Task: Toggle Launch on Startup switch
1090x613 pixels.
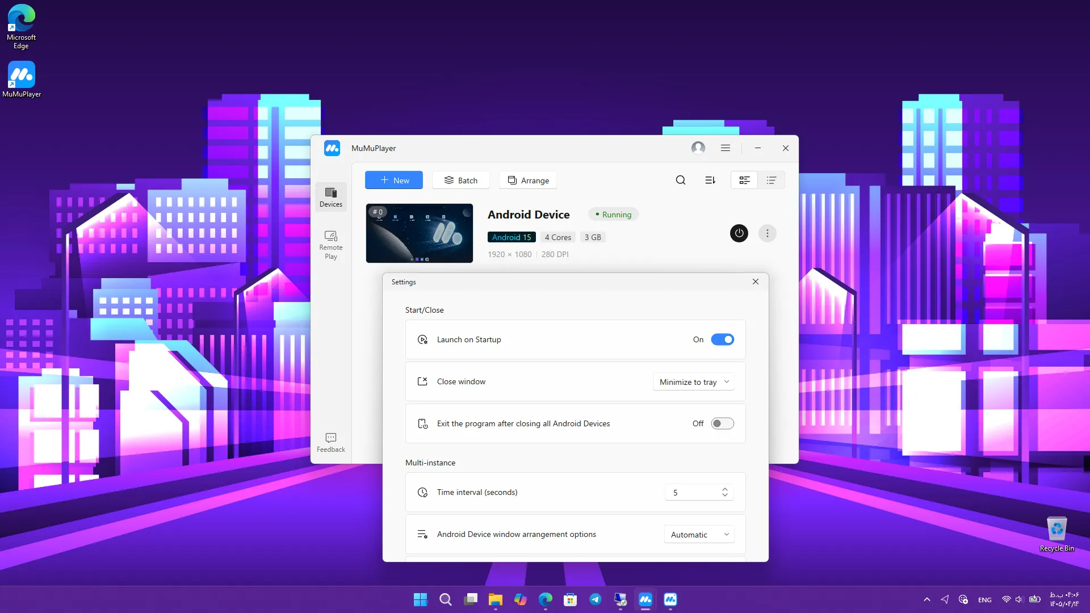Action: coord(723,339)
